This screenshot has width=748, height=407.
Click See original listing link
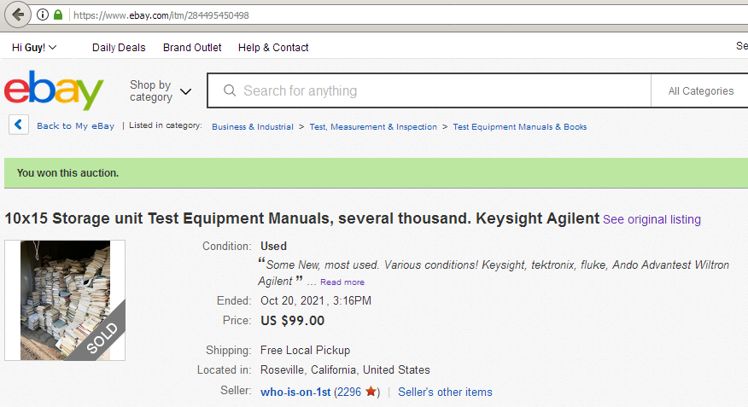[652, 219]
